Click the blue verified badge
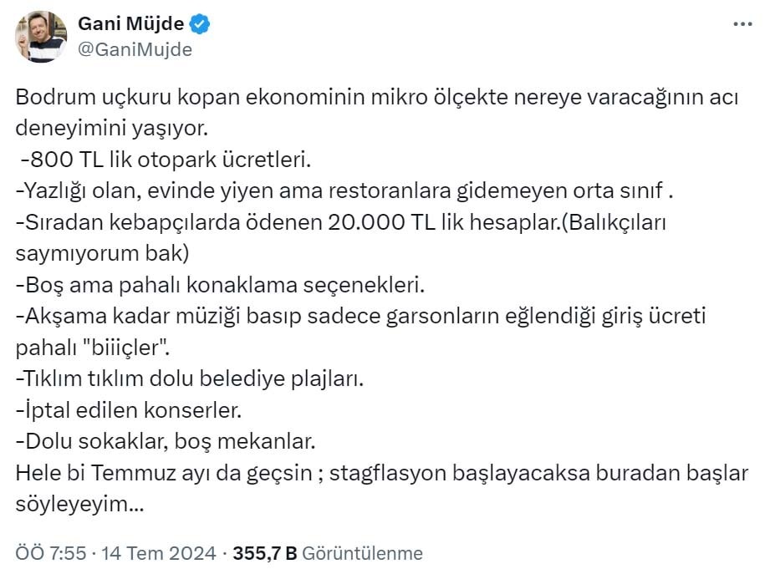The height and width of the screenshot is (574, 770). point(200,25)
